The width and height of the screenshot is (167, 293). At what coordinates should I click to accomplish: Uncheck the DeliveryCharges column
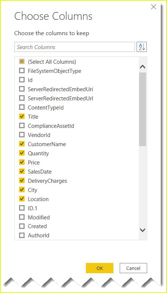[22, 181]
